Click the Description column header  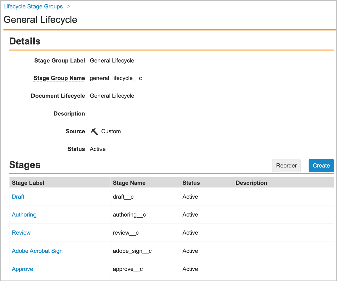click(x=251, y=183)
